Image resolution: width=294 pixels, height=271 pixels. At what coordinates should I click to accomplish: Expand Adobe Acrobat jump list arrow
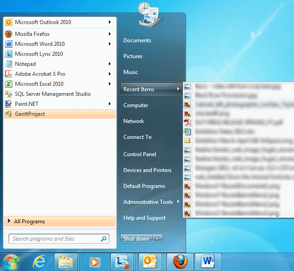[110, 74]
